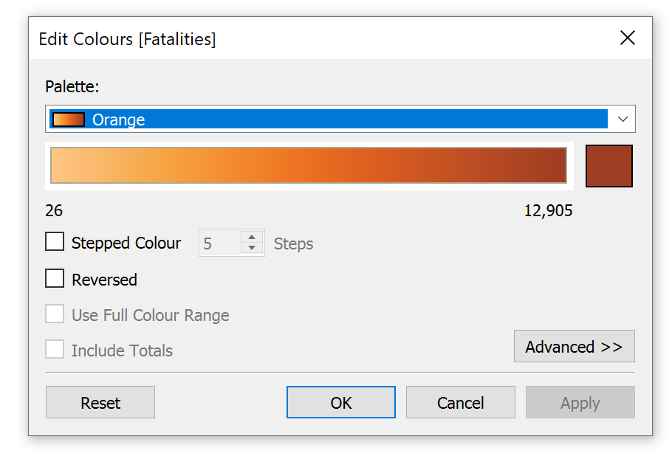Close the Edit Colours dialog
The image size is (672, 456).
(627, 38)
